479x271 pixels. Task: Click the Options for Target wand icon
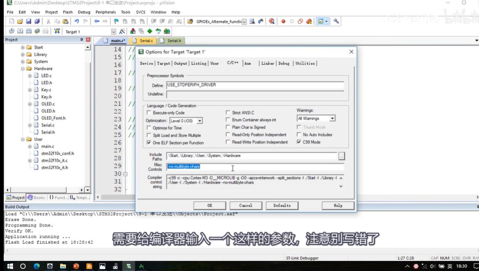point(122,31)
